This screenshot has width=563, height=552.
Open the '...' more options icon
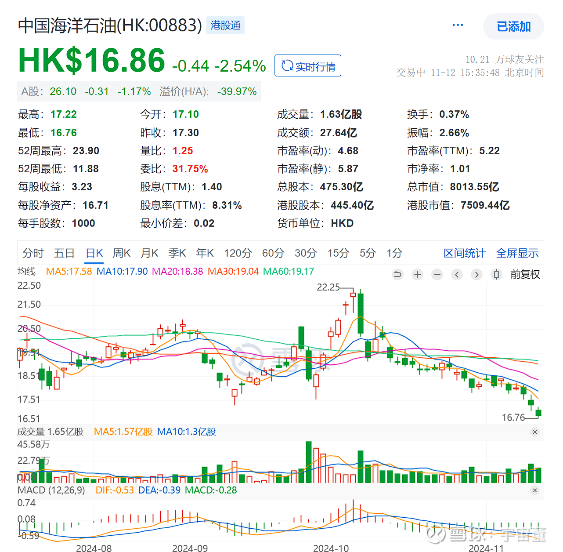pyautogui.click(x=458, y=25)
